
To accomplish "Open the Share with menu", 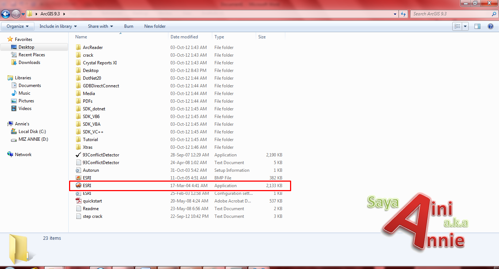I will tap(100, 26).
